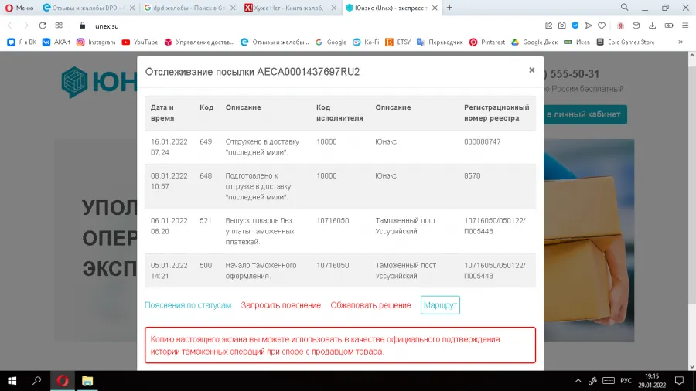Click the Запросить пояснение link
The width and height of the screenshot is (696, 391).
click(281, 305)
